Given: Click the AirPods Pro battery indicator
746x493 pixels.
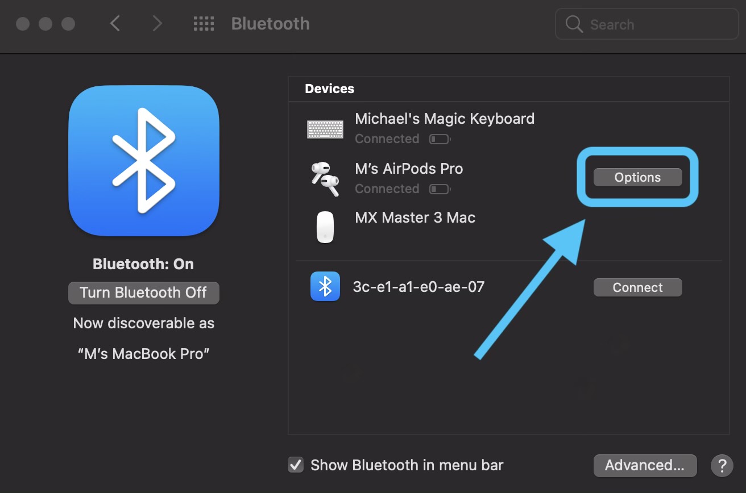Looking at the screenshot, I should click(x=440, y=189).
